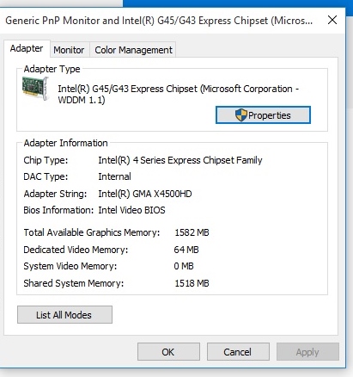The width and height of the screenshot is (353, 377).
Task: Click the Intel Video BIOS text
Action: [131, 210]
